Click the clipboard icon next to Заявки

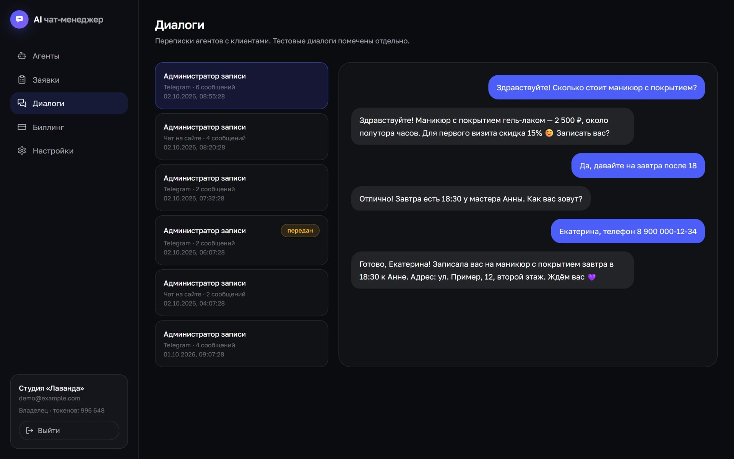(22, 80)
